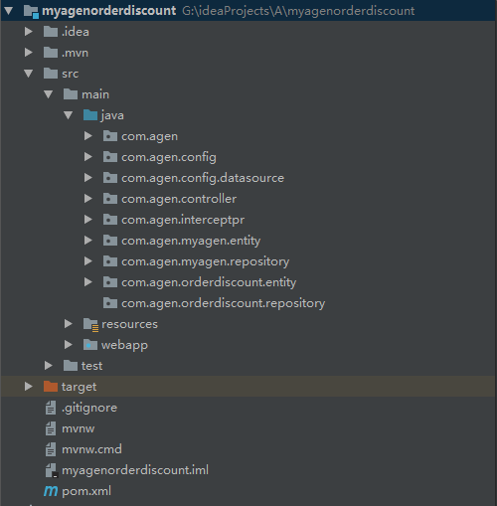Expand the com.agen.config package arrow
This screenshot has width=497, height=506.
click(87, 157)
